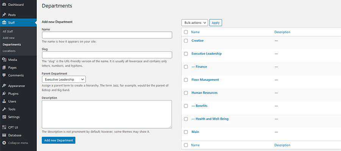Click the Tools wrench icon
Viewport: 341px width, 151px height.
(4, 109)
